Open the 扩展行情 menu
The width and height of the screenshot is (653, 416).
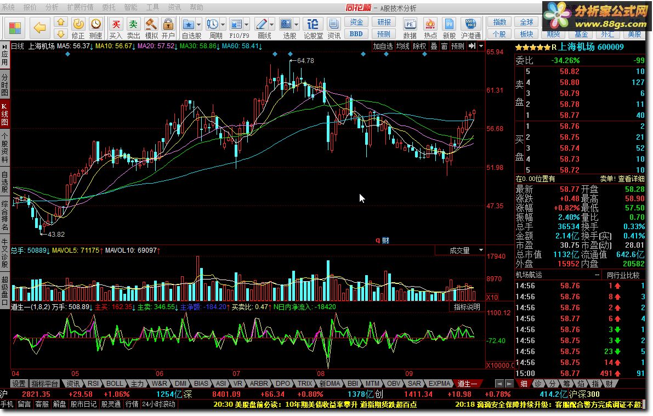81,8
